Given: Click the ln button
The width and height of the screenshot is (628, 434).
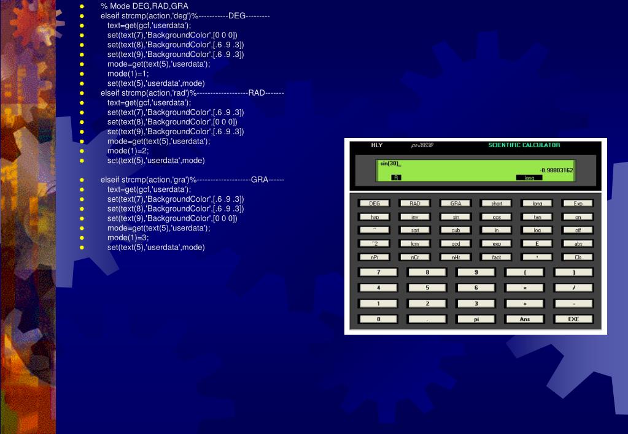Looking at the screenshot, I should point(497,230).
